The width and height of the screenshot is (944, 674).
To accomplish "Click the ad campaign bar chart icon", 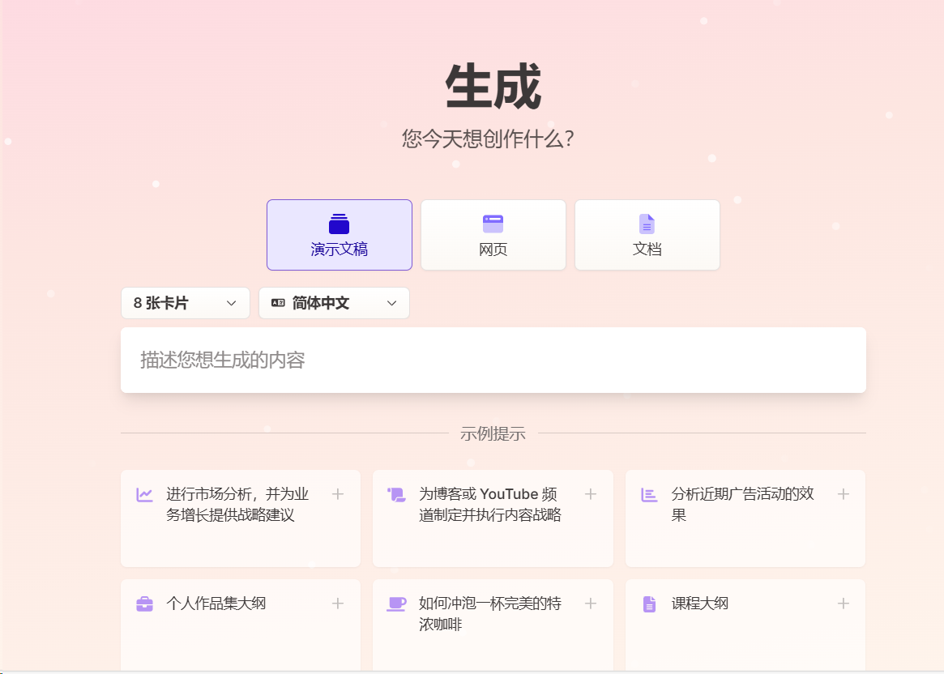I will coord(649,493).
